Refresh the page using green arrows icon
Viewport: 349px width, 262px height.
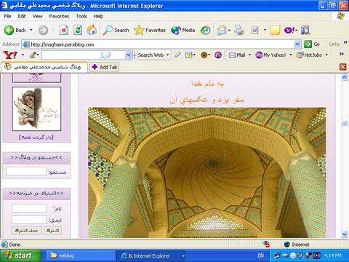[78, 30]
